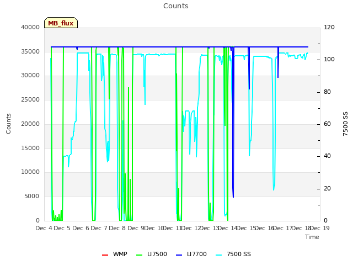Screen dimensions: 353x265
Task: Click the 100 right axis tick label
Action: point(329,60)
